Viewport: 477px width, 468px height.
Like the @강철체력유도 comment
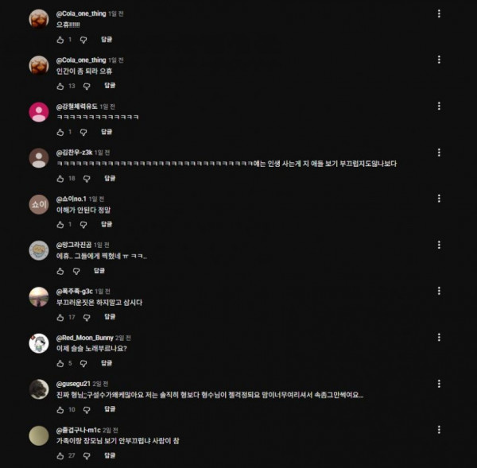[x=60, y=132]
